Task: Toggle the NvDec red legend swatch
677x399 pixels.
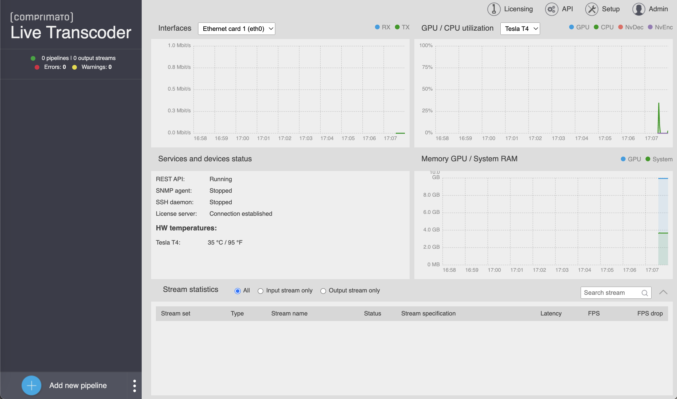Action: point(620,27)
